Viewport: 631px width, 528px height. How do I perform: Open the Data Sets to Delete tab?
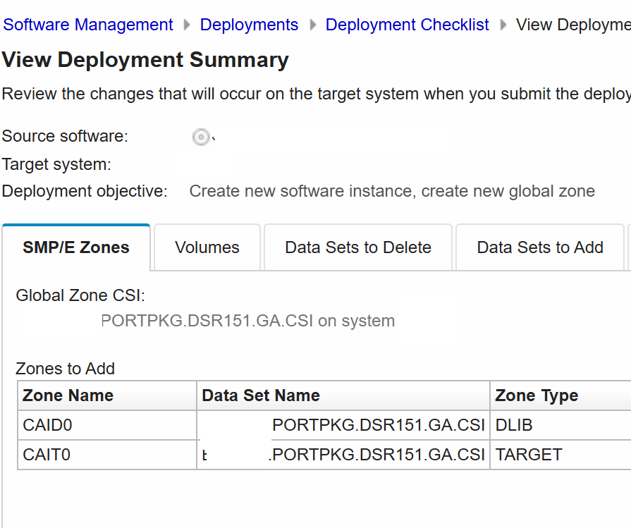357,247
